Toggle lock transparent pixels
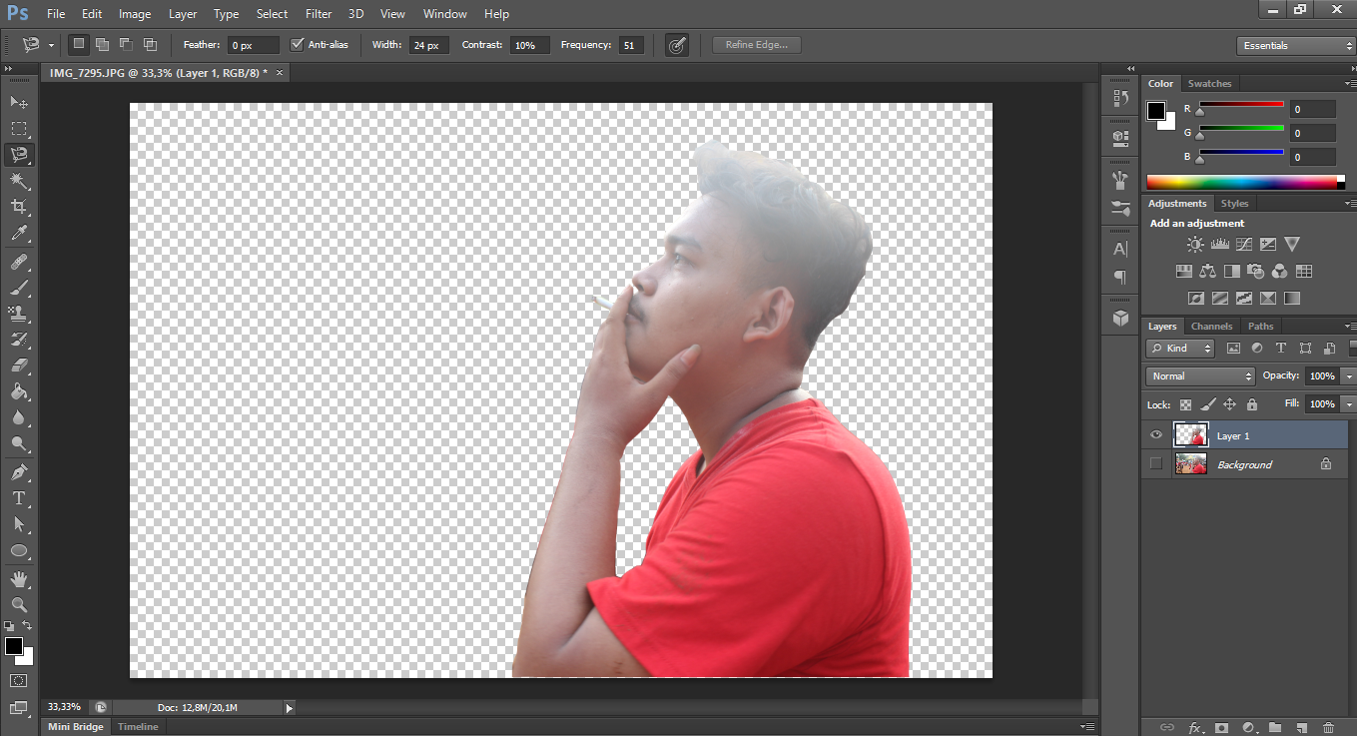This screenshot has width=1357, height=736. pyautogui.click(x=1185, y=404)
